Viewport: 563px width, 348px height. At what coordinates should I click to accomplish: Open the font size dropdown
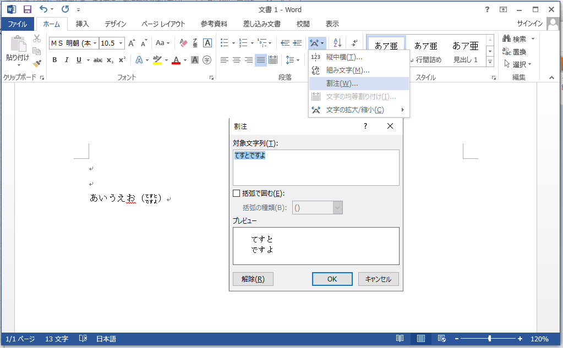121,43
